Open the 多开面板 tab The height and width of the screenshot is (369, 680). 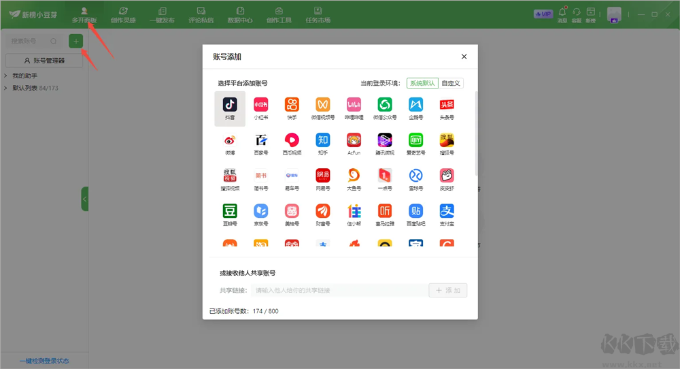click(x=84, y=15)
